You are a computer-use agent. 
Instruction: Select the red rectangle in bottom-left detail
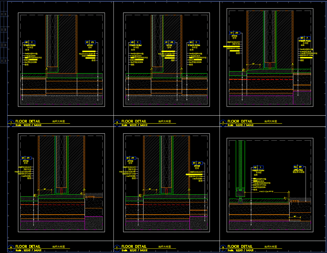(x=62, y=191)
